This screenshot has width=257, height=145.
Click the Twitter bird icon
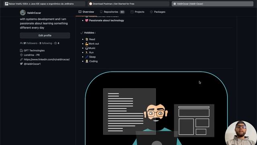21,64
